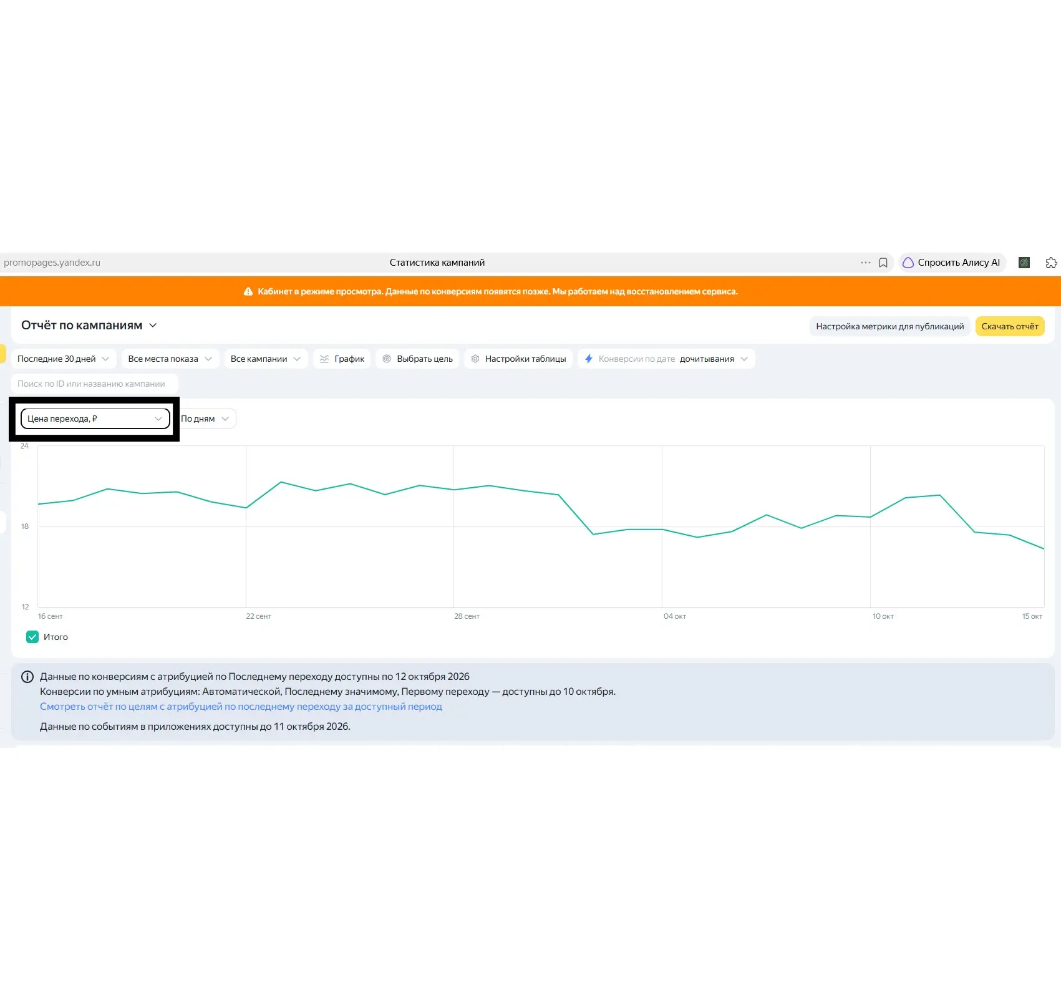
Task: Click the extensions puzzle icon
Action: click(1051, 263)
